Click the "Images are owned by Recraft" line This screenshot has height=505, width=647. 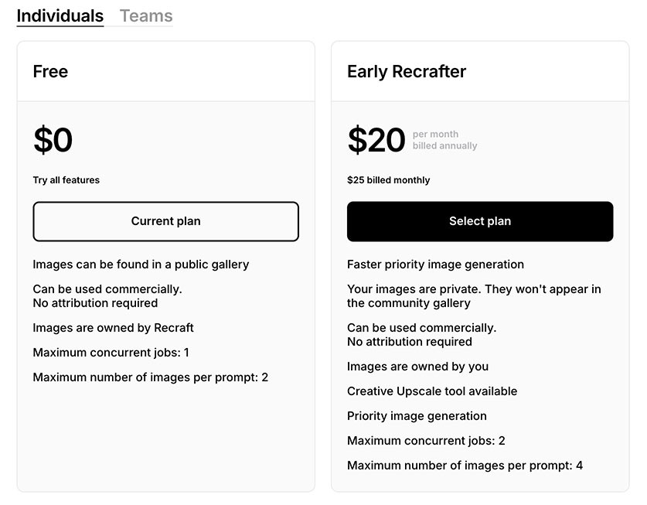(x=113, y=328)
